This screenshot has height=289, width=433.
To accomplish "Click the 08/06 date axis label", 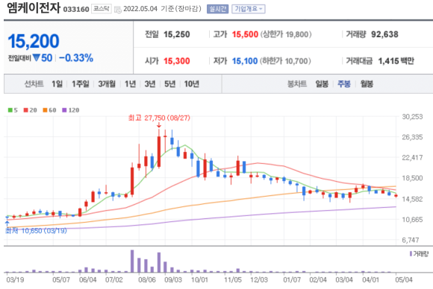I will 147,280.
